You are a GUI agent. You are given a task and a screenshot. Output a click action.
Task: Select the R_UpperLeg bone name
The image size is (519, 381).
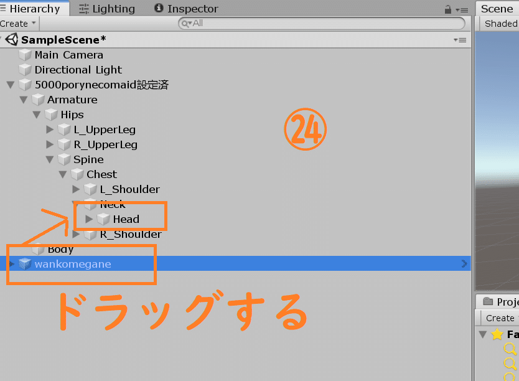(106, 144)
